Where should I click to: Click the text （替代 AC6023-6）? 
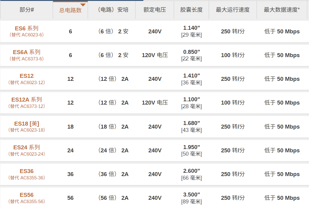coord(27,35)
